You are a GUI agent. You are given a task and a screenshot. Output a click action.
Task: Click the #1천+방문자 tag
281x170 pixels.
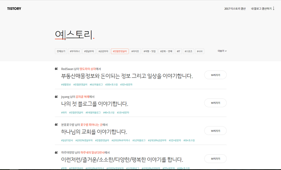pos(123,112)
